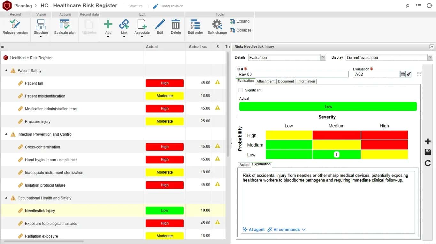Save the evaluation with the floppy disk icon
The image size is (436, 244).
[428, 152]
